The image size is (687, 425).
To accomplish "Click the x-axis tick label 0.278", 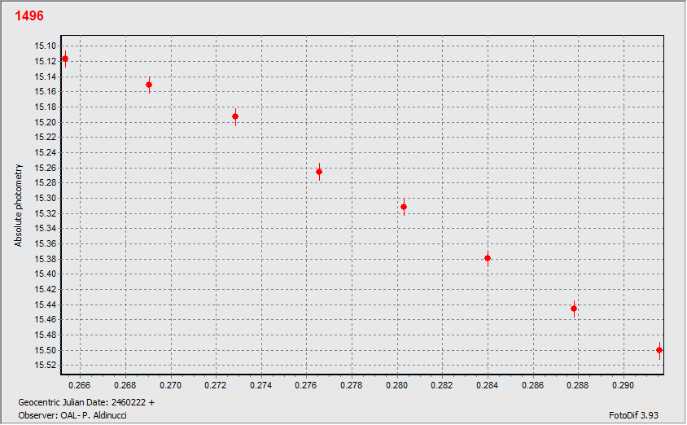I will pos(352,386).
